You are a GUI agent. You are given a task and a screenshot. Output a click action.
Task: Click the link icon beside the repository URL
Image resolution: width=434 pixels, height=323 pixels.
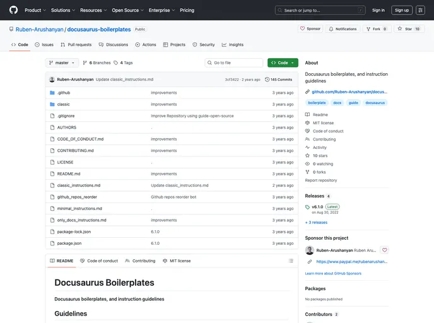pyautogui.click(x=307, y=92)
